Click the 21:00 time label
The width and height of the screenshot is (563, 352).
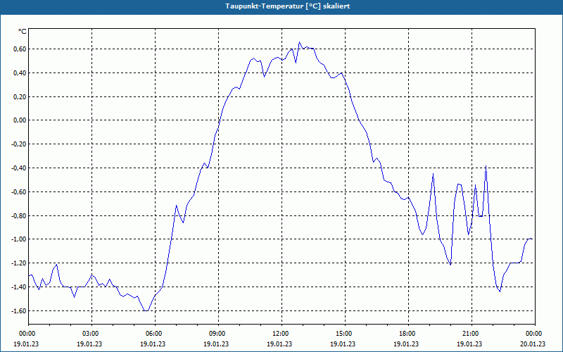pyautogui.click(x=472, y=334)
